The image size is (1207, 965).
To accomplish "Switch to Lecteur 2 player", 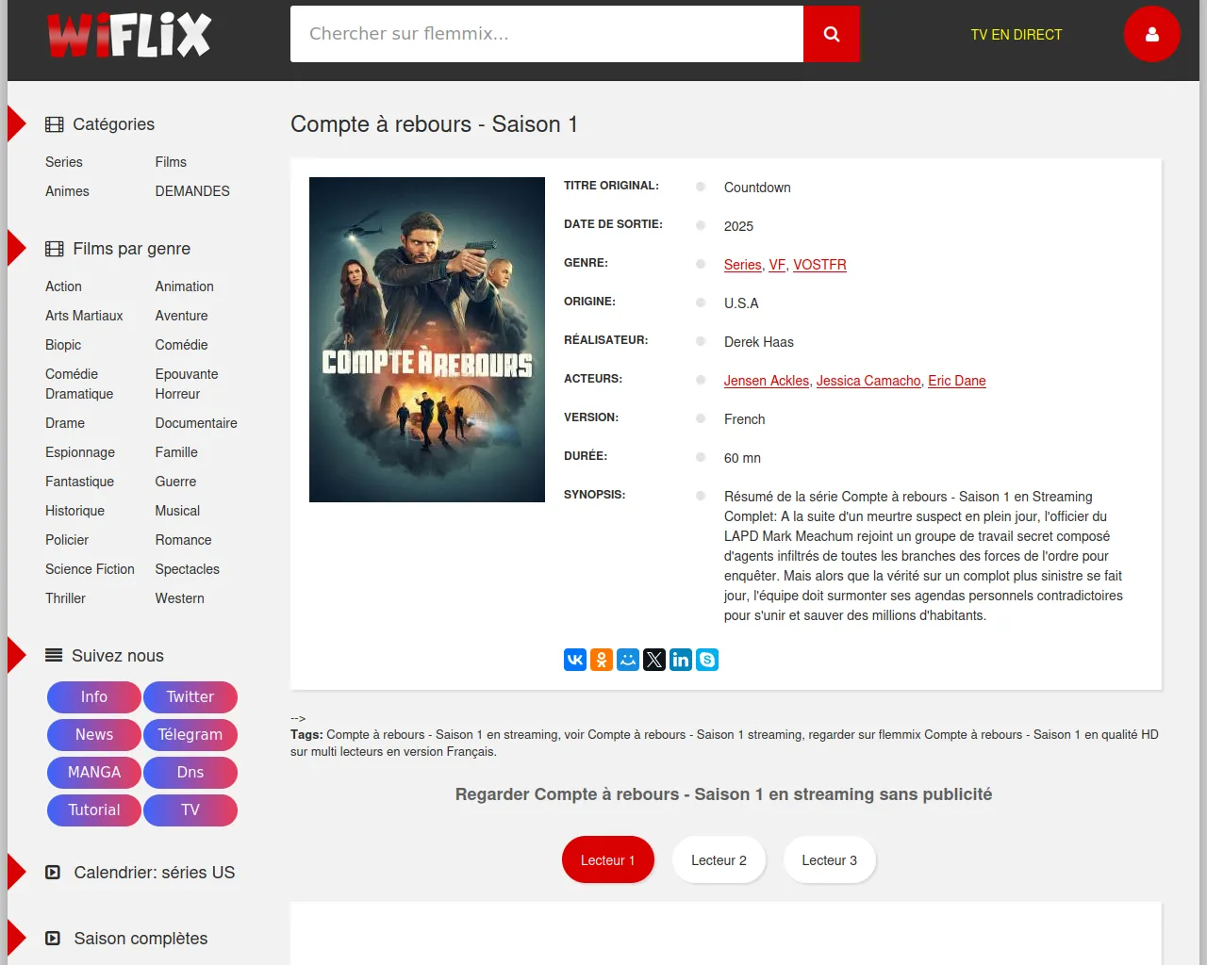I will 719,860.
